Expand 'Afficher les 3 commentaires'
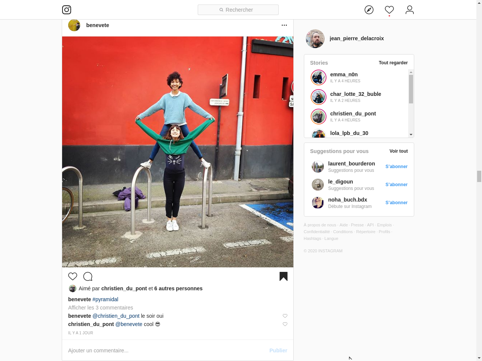The image size is (482, 361). pyautogui.click(x=101, y=308)
